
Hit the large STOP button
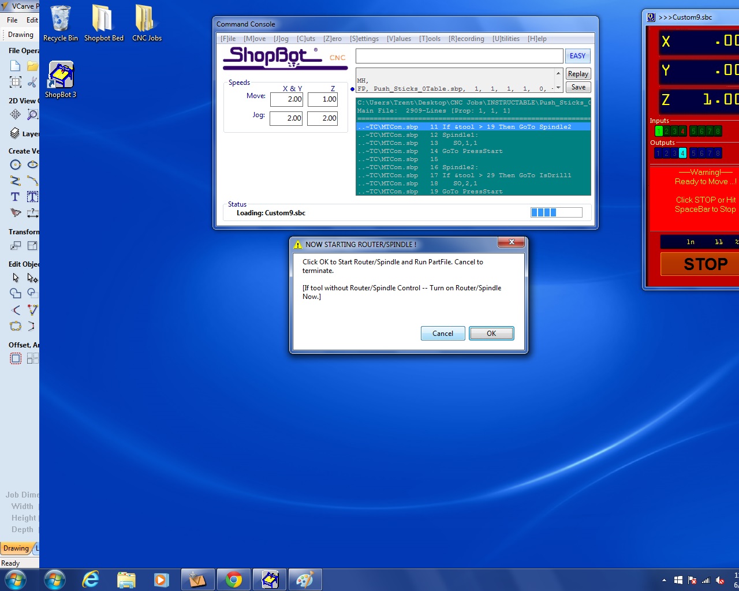point(705,264)
